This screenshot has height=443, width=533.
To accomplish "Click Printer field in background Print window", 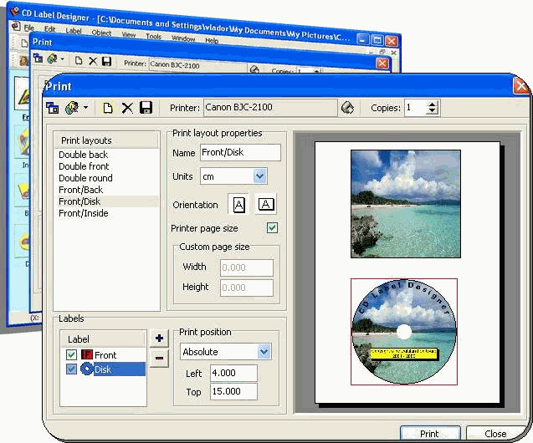I will [x=198, y=65].
